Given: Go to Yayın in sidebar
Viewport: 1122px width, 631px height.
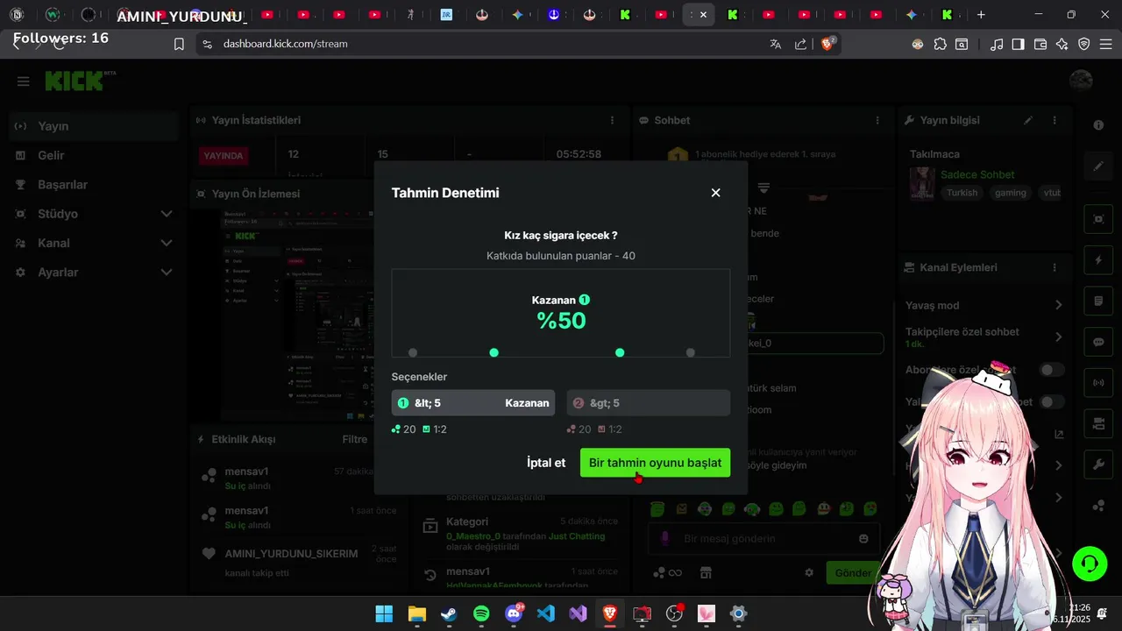Looking at the screenshot, I should coord(94,126).
